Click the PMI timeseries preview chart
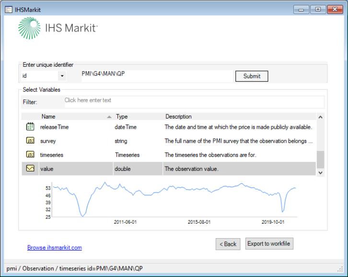The height and width of the screenshot is (277, 348). (173, 202)
